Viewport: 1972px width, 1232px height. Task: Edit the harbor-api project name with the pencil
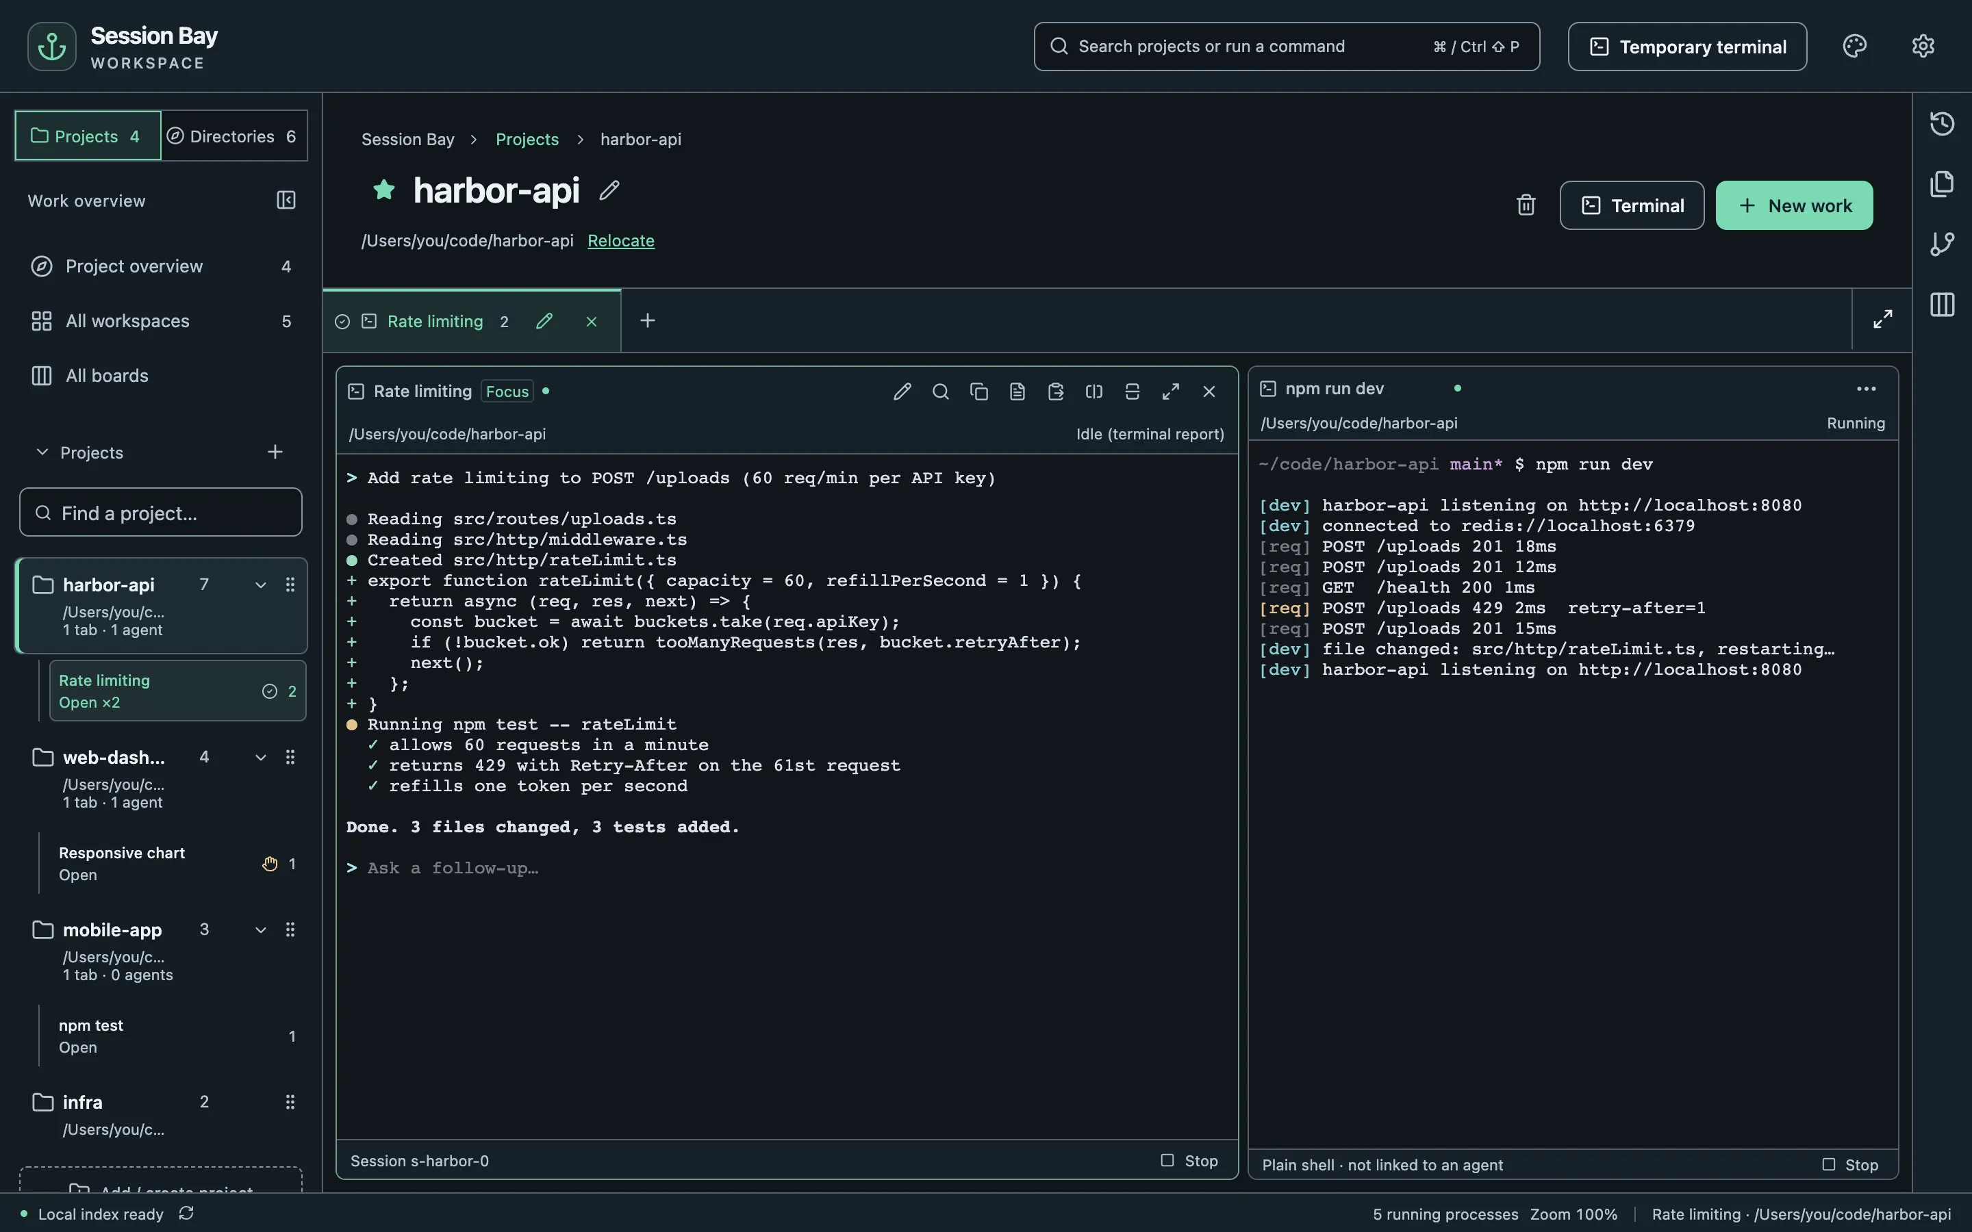609,190
